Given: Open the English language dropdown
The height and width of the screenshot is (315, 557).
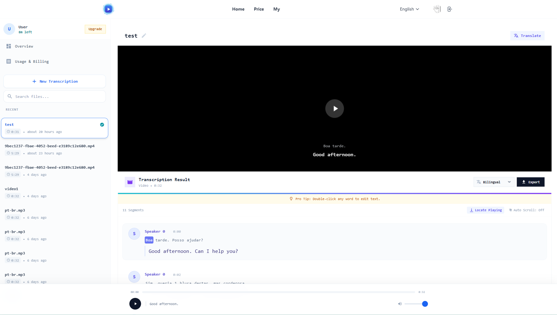Looking at the screenshot, I should (409, 9).
